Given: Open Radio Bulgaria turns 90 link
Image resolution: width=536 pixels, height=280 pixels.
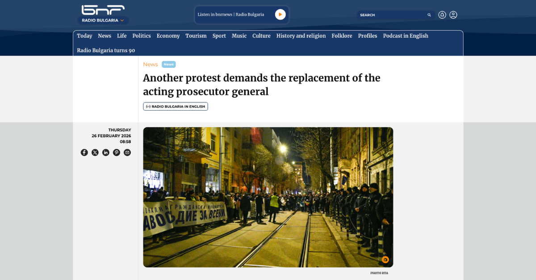Looking at the screenshot, I should 106,50.
